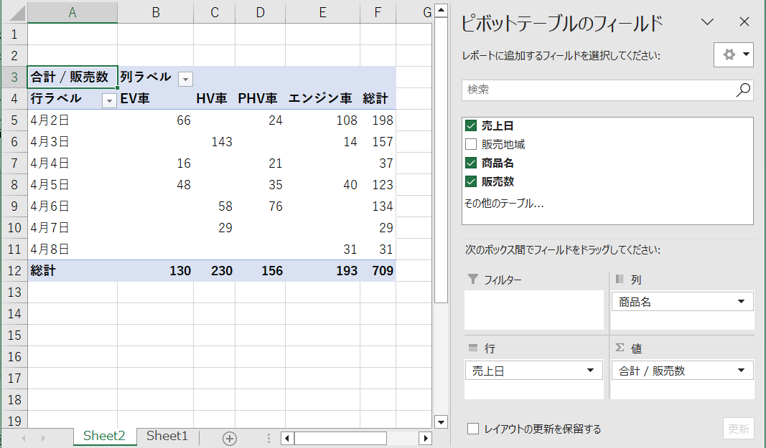Expand the 商品名 field dropdown in 列 area
The height and width of the screenshot is (448, 766).
[741, 302]
